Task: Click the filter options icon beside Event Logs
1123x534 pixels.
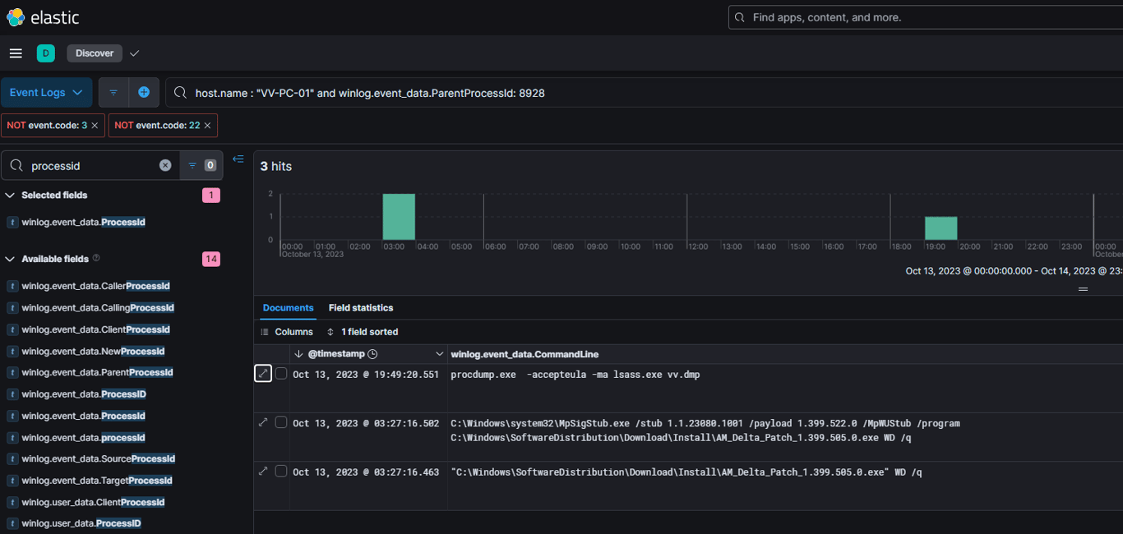Action: coord(113,93)
